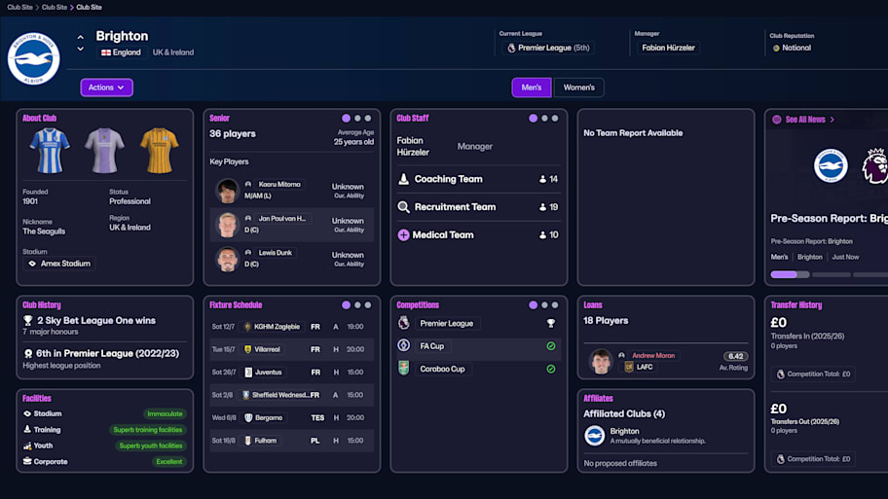Screen dimensions: 888x499
Task: Select third page dot in Fixture Schedule
Action: coord(368,305)
